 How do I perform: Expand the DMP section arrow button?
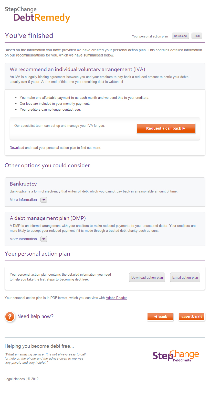(44, 239)
